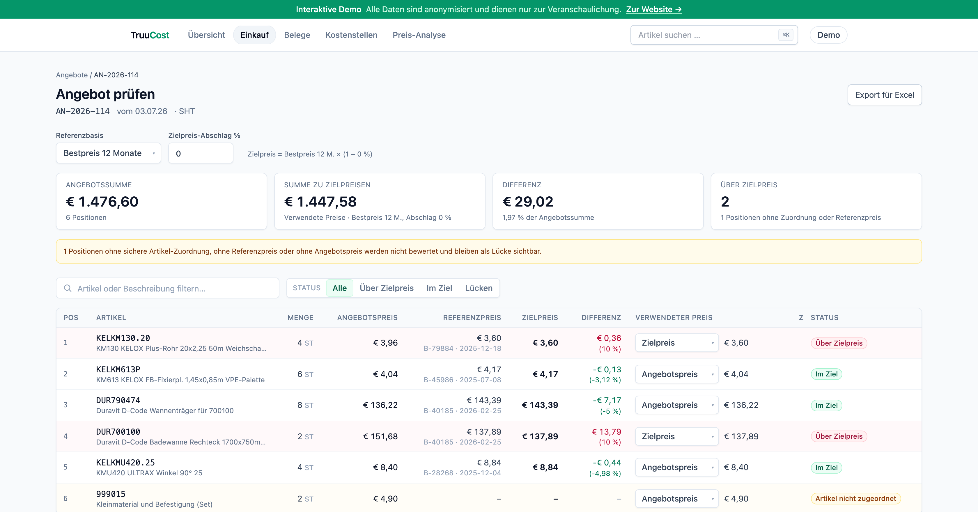
Task: Open price dropdown for DUR700100 row
Action: click(x=676, y=436)
